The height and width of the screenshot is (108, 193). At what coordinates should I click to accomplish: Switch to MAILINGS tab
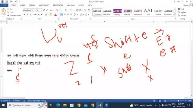pos(71,5)
